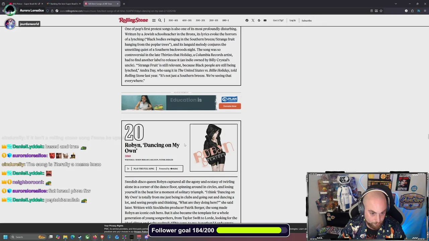Jump to songs 400-301
Viewport: 429px width, 241px height.
(187, 20)
